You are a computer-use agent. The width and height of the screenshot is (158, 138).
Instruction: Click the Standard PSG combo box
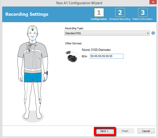point(107,33)
